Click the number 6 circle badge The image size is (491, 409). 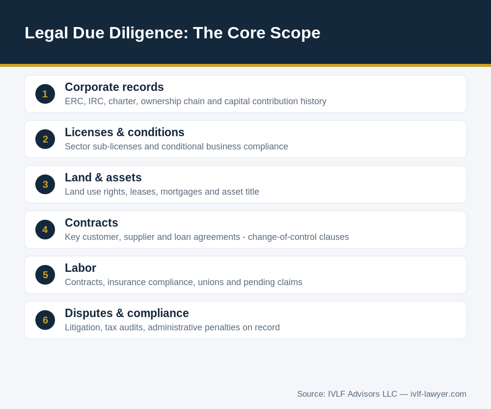coord(45,320)
